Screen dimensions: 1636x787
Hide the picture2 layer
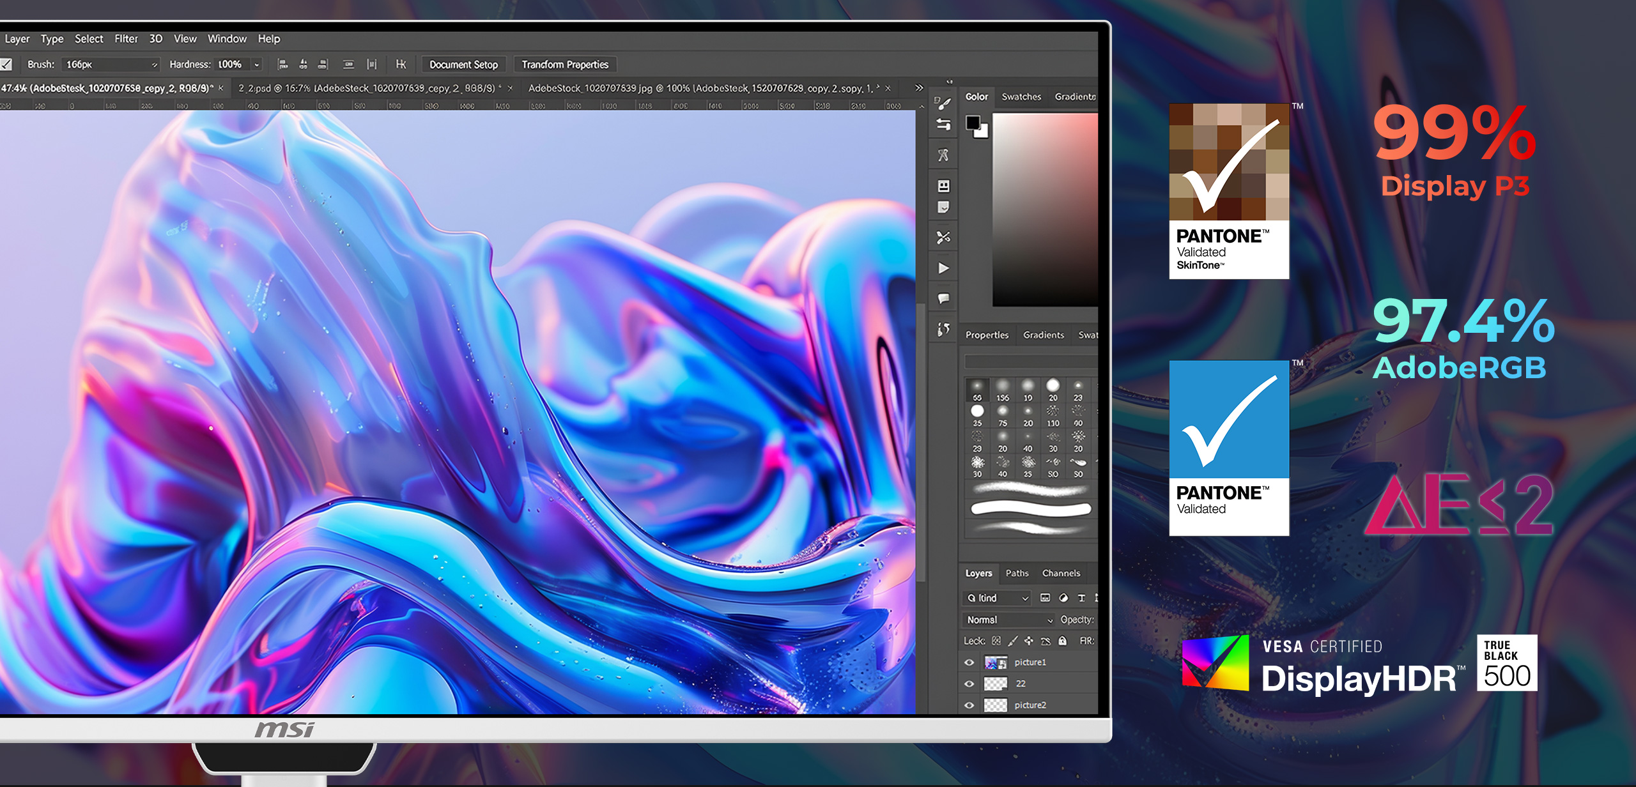pyautogui.click(x=969, y=705)
